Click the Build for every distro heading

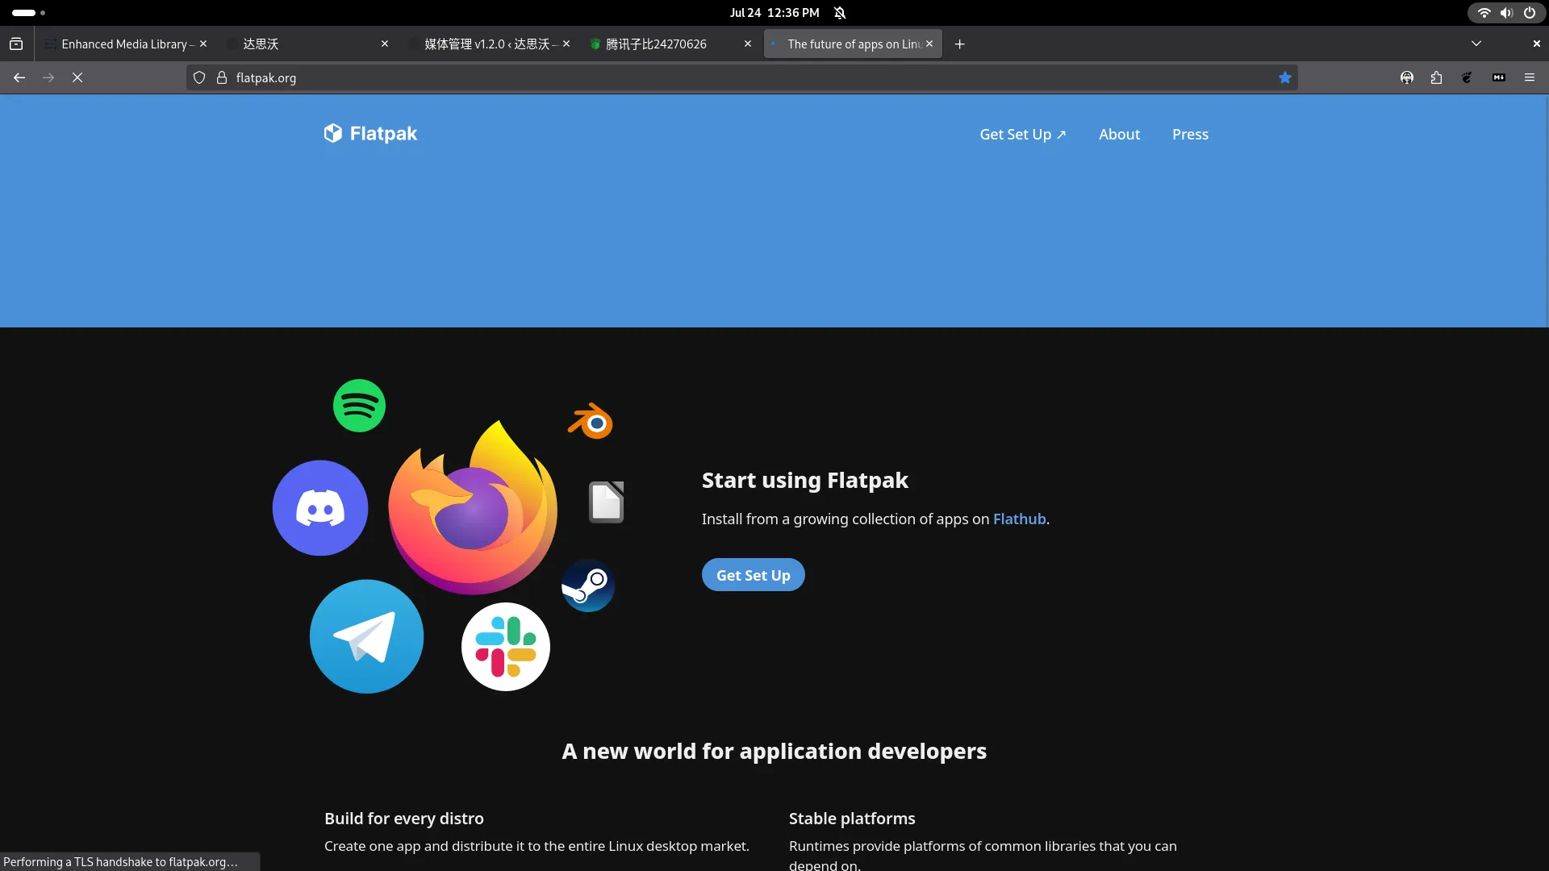coord(404,819)
